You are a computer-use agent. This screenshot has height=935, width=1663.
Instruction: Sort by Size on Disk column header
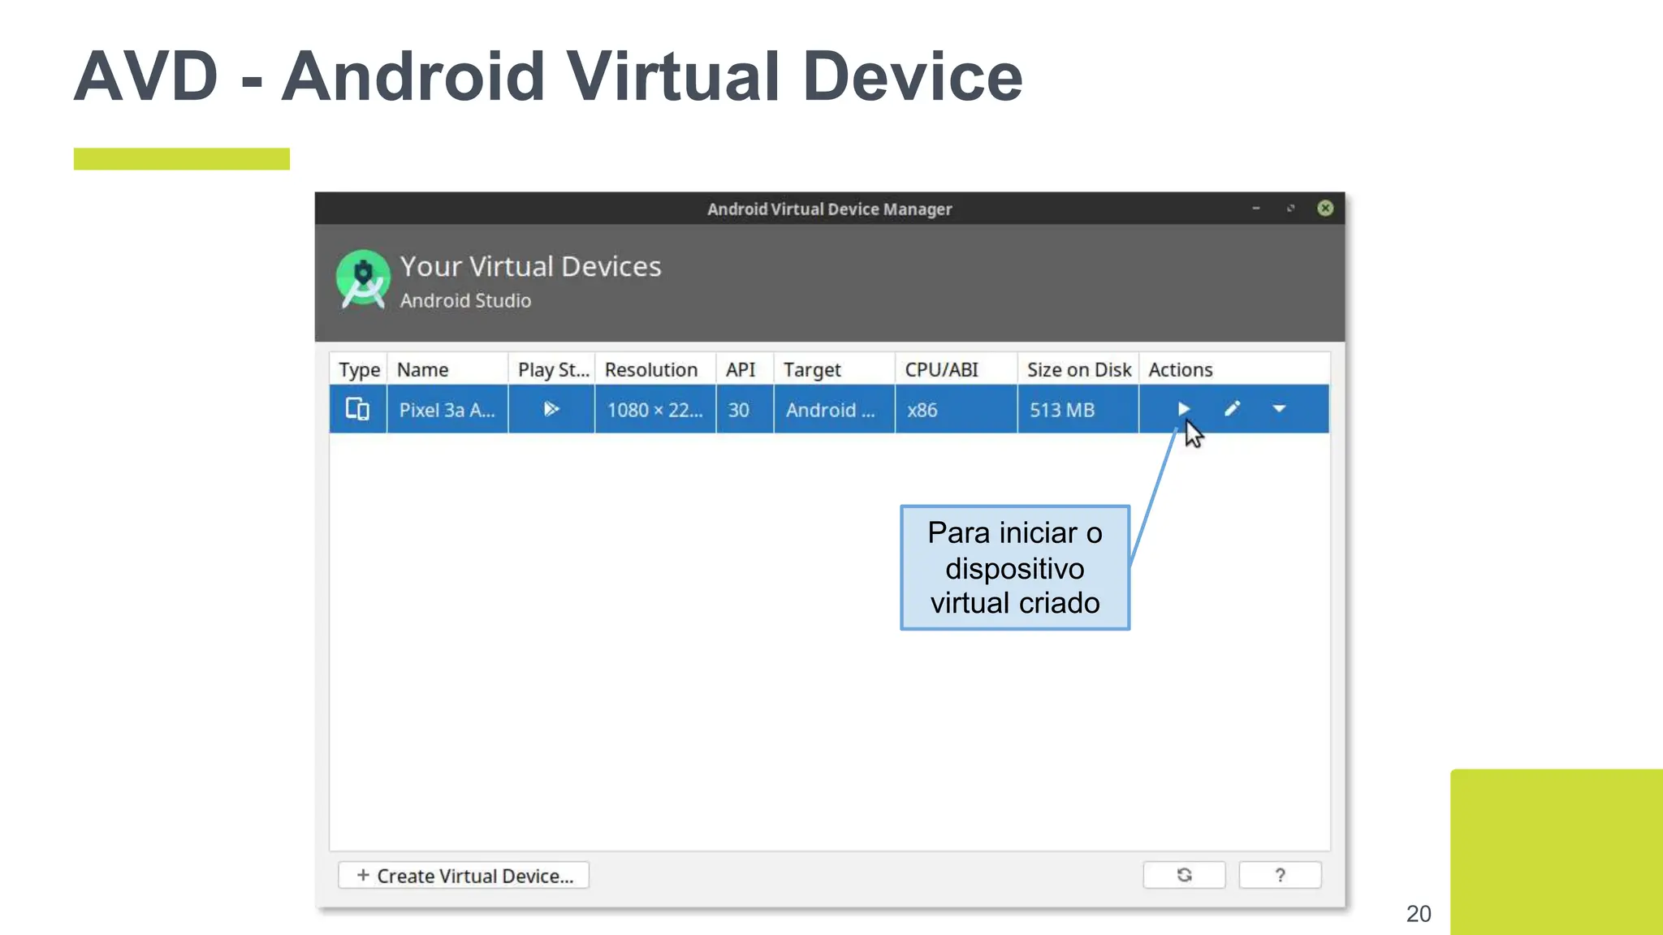click(x=1078, y=369)
